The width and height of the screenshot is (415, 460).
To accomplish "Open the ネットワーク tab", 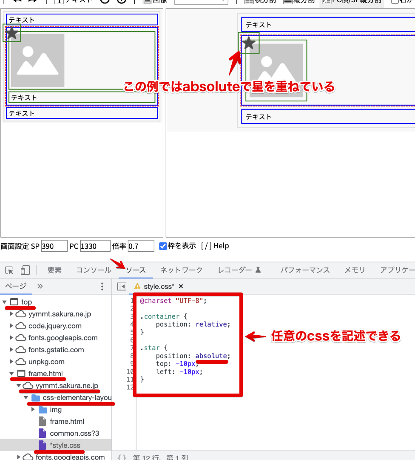I will coord(181,270).
